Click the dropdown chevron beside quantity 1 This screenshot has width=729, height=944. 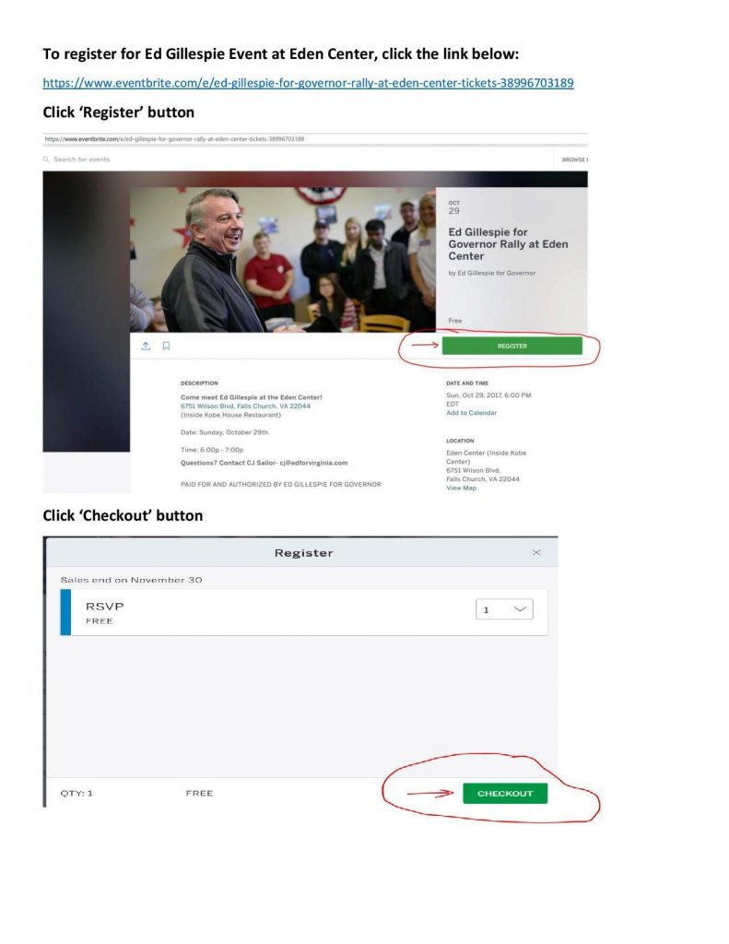tap(520, 609)
